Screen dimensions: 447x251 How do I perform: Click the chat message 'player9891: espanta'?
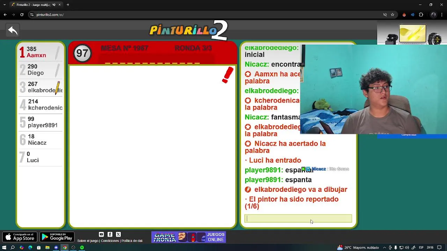(278, 180)
